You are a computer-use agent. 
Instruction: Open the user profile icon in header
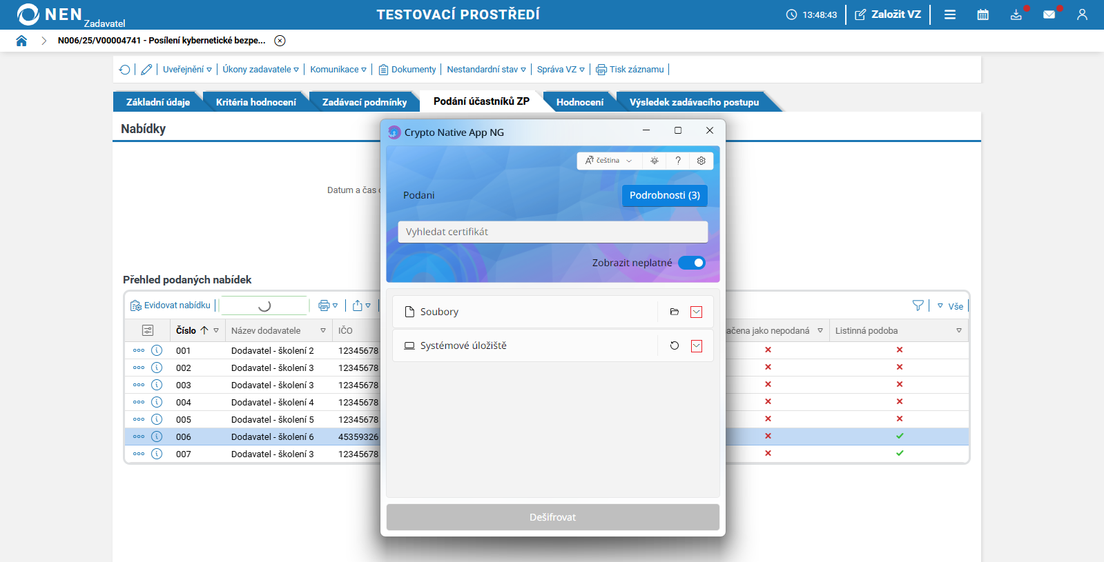pos(1082,14)
